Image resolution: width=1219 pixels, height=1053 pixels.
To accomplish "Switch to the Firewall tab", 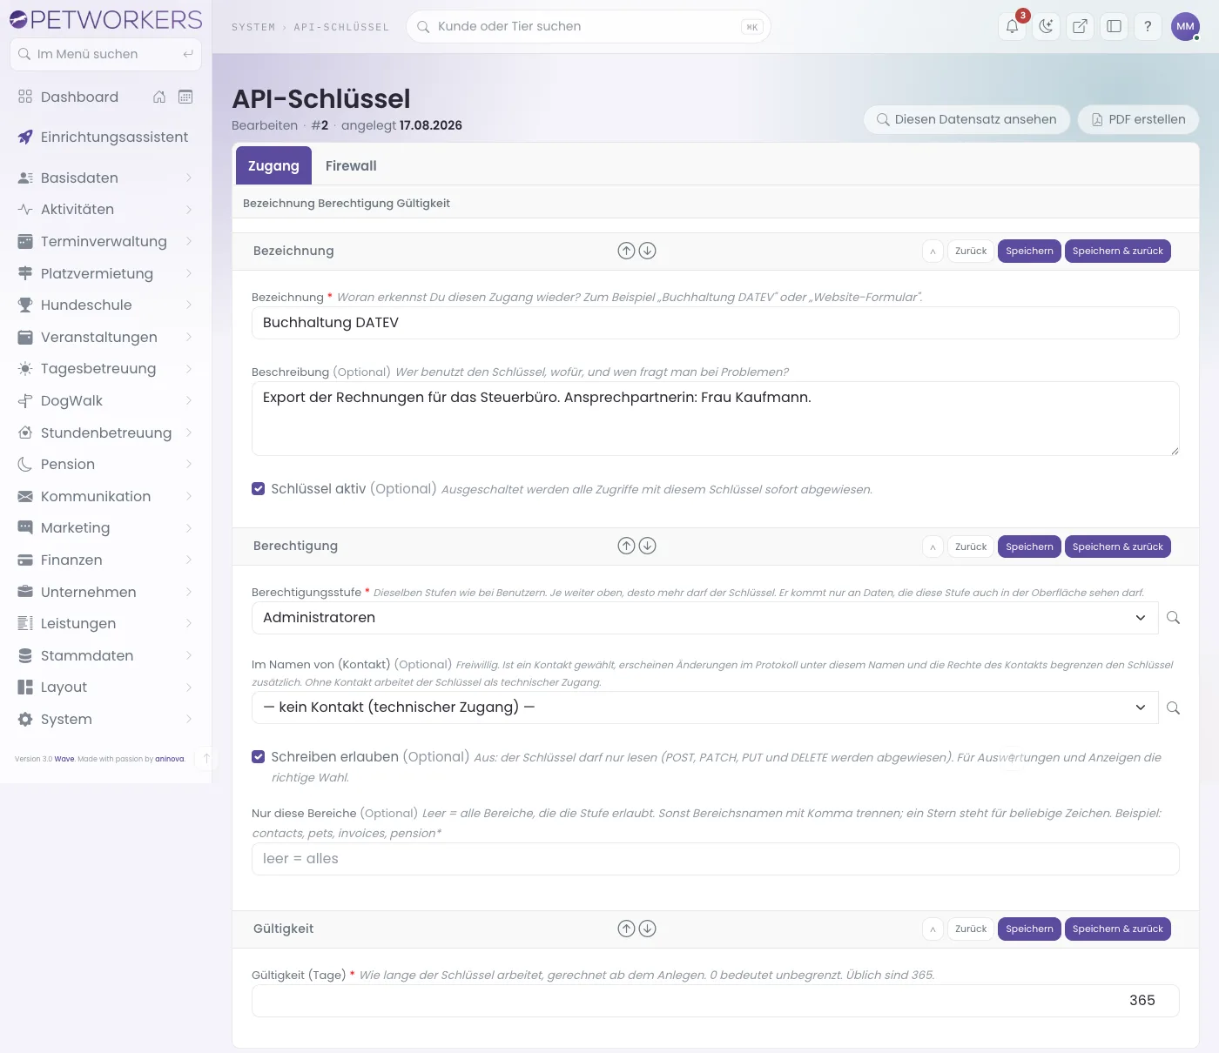I will 351,166.
